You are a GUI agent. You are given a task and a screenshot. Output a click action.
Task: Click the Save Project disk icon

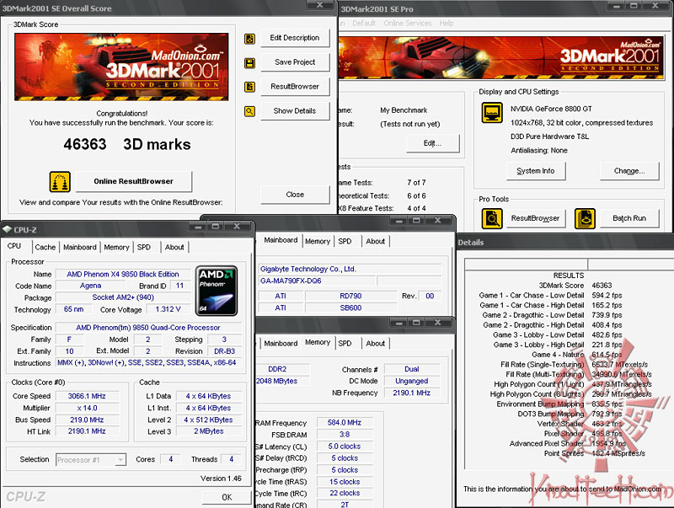click(x=249, y=63)
